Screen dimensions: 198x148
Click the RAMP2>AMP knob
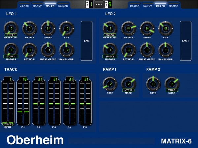coord(166,50)
